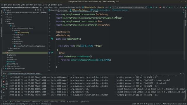Open the Dependencies tool window
This screenshot has width=187, height=105.
[72, 102]
